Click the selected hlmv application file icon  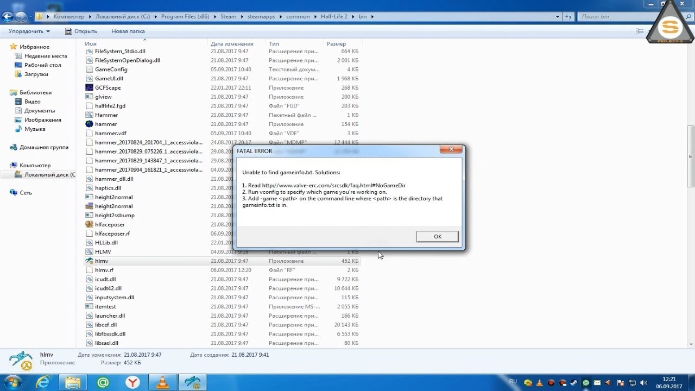pyautogui.click(x=90, y=261)
